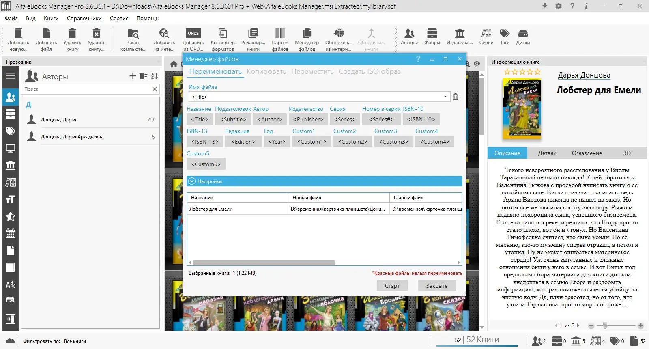Open the Справочники menu
649x349 pixels.
(84, 18)
